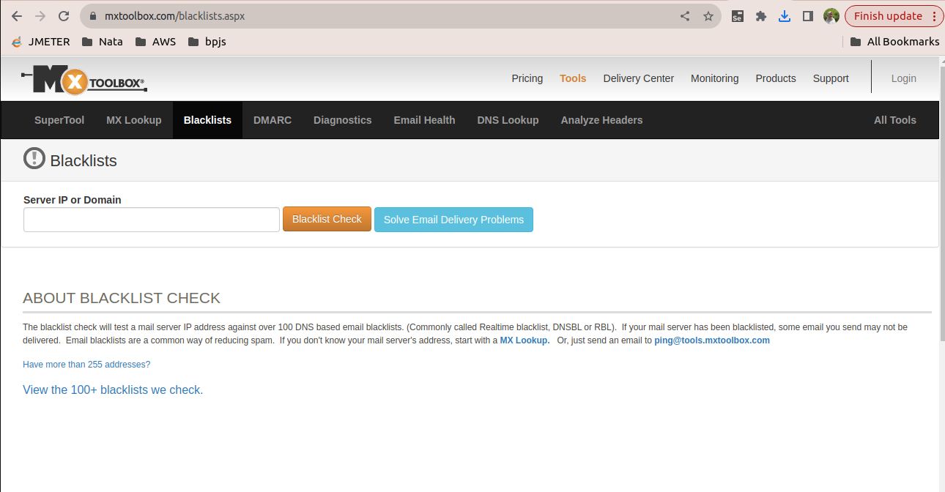This screenshot has width=945, height=492.
Task: Bookmark this page with the star icon
Action: point(708,16)
